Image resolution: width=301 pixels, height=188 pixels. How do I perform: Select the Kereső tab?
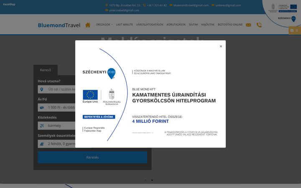[46, 70]
